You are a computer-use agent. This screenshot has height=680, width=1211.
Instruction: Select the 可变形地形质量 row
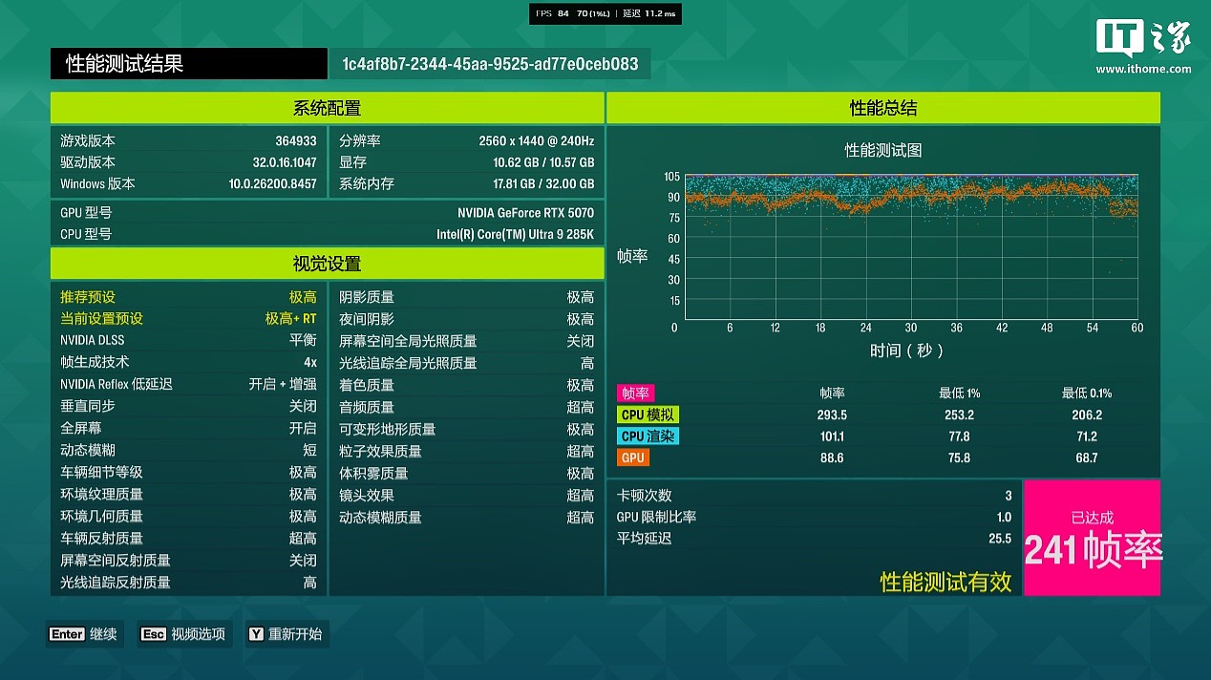(x=466, y=429)
